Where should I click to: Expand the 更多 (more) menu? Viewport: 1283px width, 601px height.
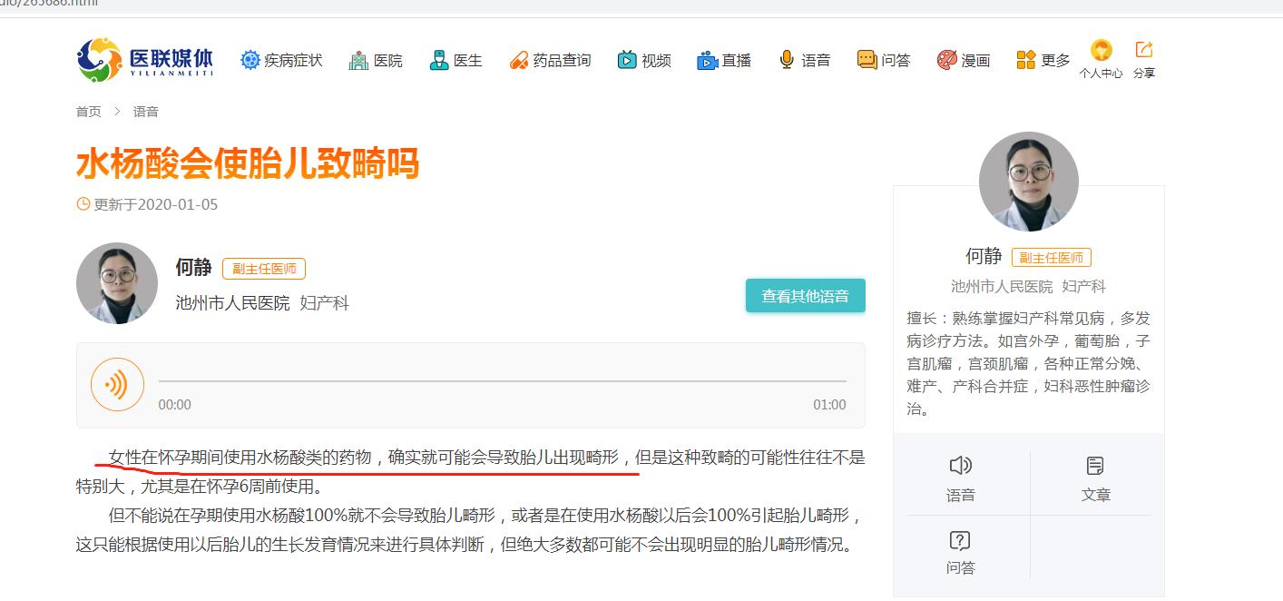click(1041, 59)
